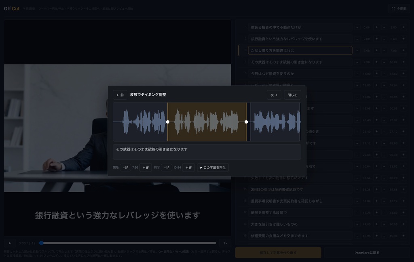
Task: Select list row その武器はそのまま破綻の引き金になります
Action: coord(300,62)
